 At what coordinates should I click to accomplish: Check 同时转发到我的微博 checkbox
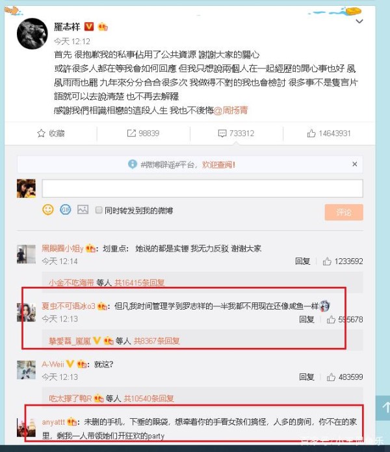point(99,210)
